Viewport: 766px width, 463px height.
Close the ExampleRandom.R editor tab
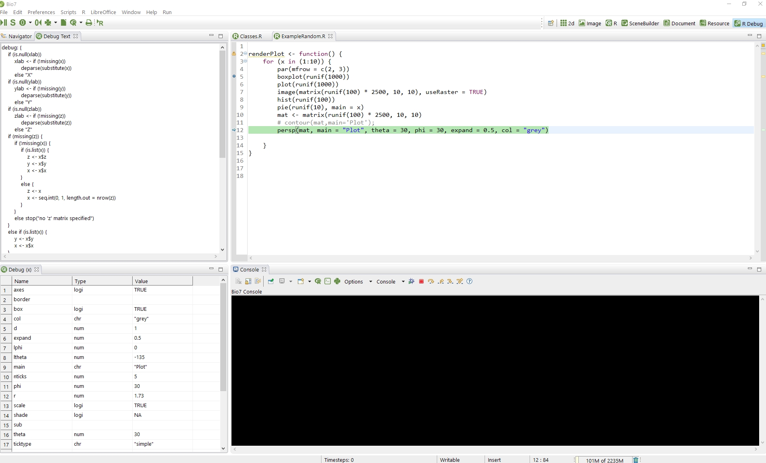[x=330, y=36]
